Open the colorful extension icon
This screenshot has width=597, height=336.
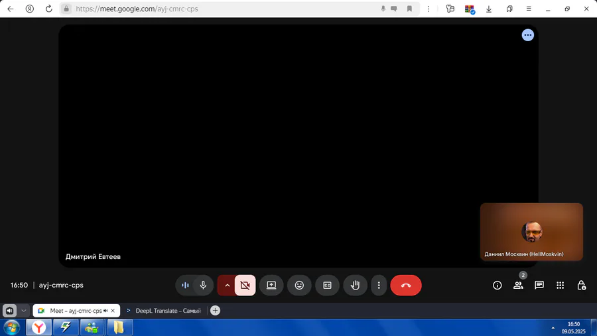470,9
